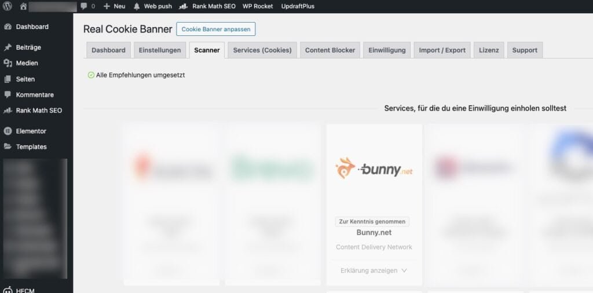The width and height of the screenshot is (593, 293).
Task: Click the Bunny.net logo thumbnail
Action: pyautogui.click(x=374, y=169)
